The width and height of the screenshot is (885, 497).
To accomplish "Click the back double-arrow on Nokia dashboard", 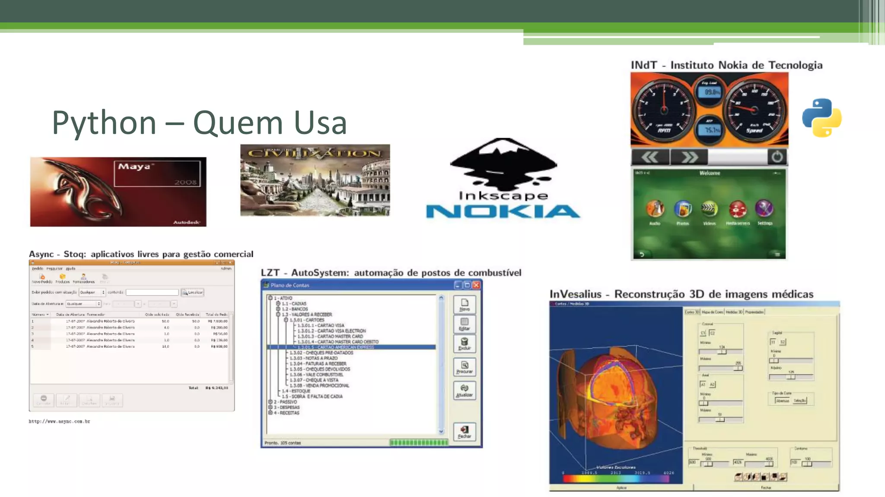I will (x=650, y=157).
